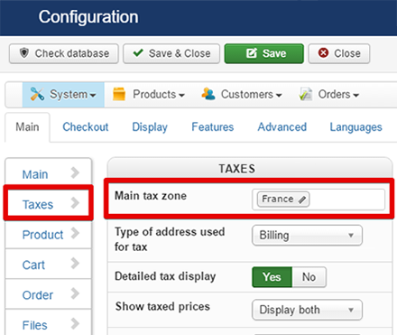The height and width of the screenshot is (335, 397).
Task: Open the Product sidebar section
Action: click(49, 234)
